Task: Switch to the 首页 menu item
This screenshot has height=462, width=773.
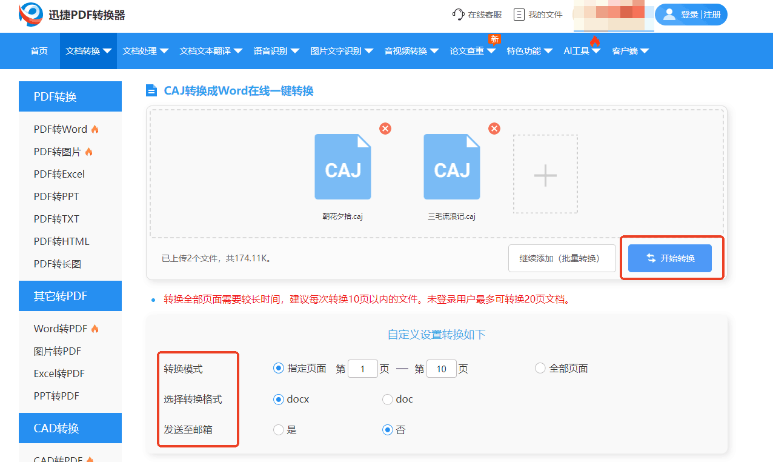Action: 39,51
